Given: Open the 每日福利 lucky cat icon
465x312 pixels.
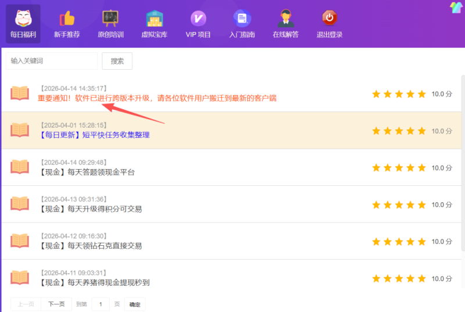Looking at the screenshot, I should coord(23,18).
